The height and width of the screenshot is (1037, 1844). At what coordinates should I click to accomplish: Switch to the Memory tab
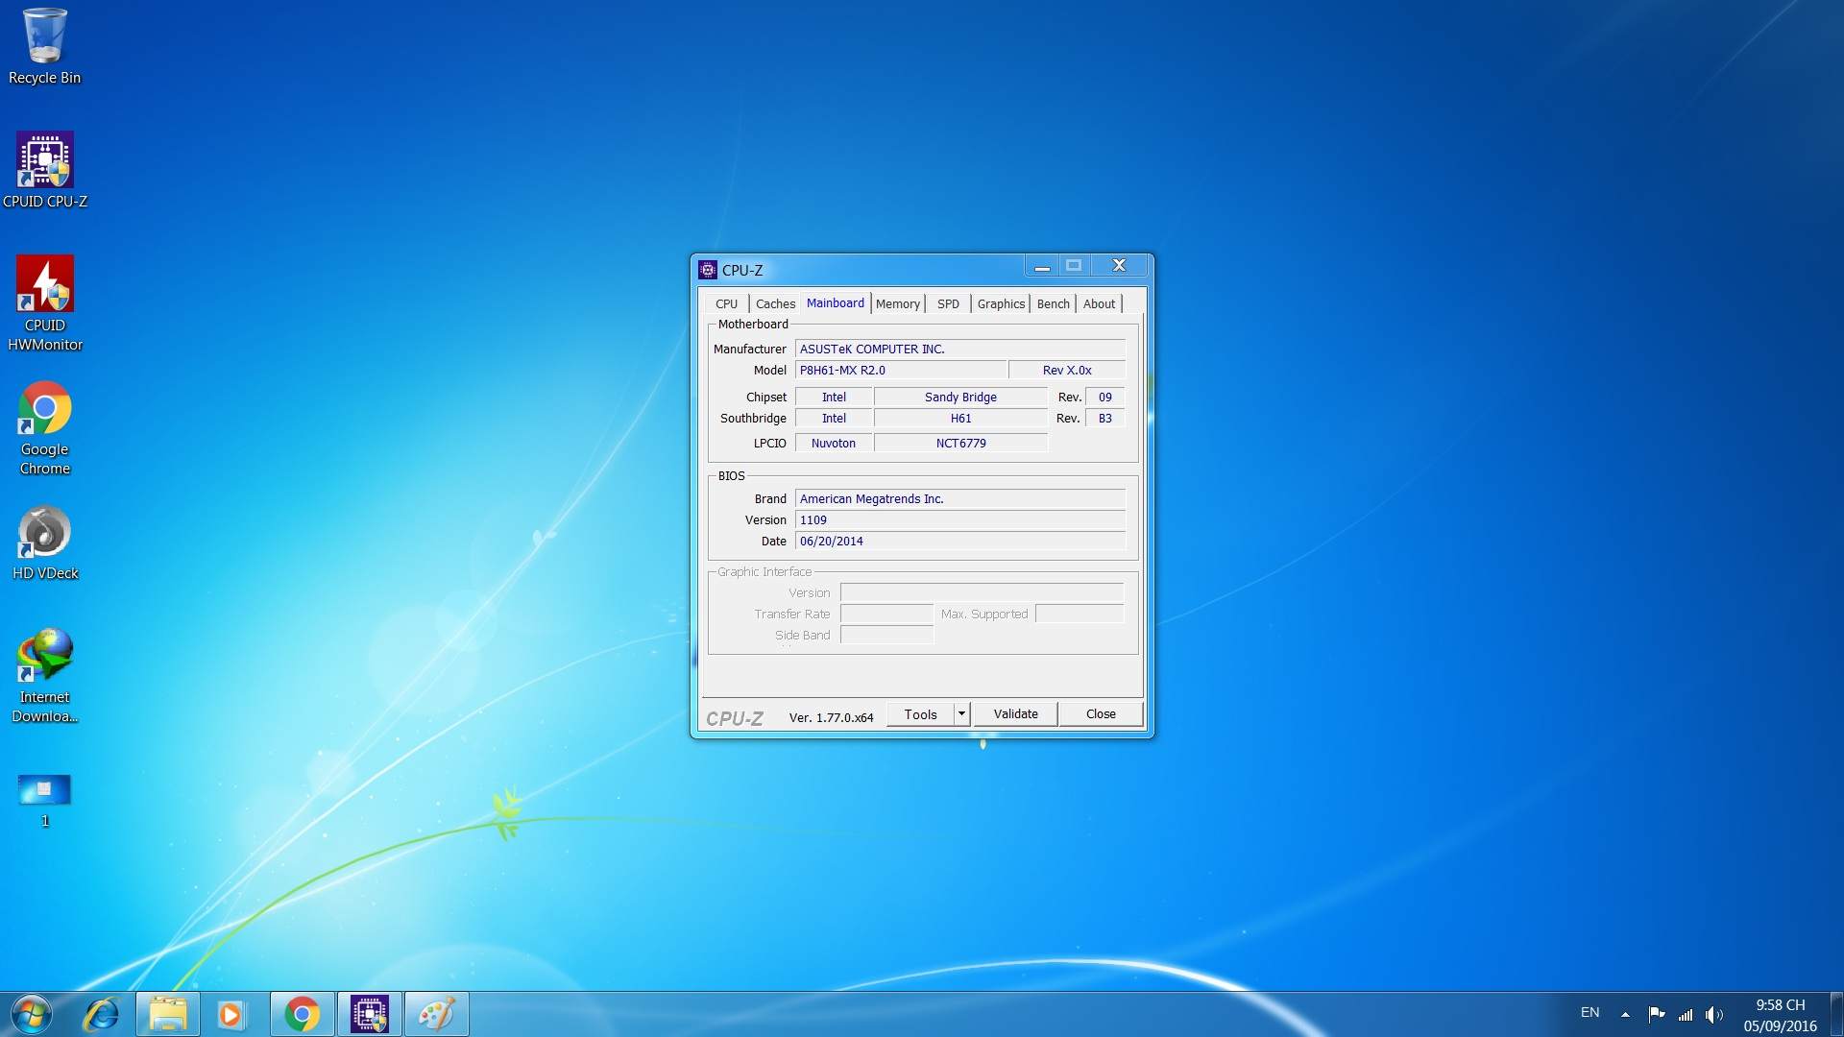click(x=897, y=303)
